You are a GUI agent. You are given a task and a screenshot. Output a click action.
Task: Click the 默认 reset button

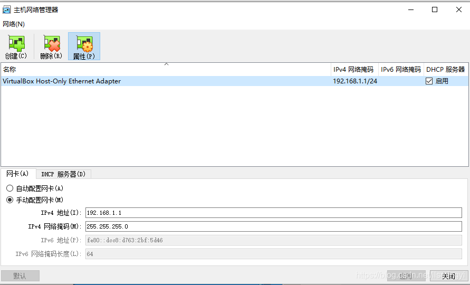tap(20, 275)
